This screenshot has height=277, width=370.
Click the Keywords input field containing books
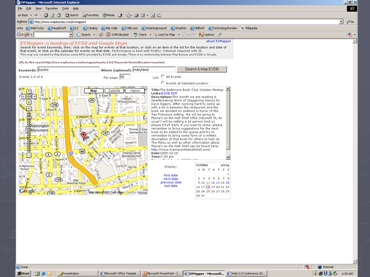tap(69, 70)
